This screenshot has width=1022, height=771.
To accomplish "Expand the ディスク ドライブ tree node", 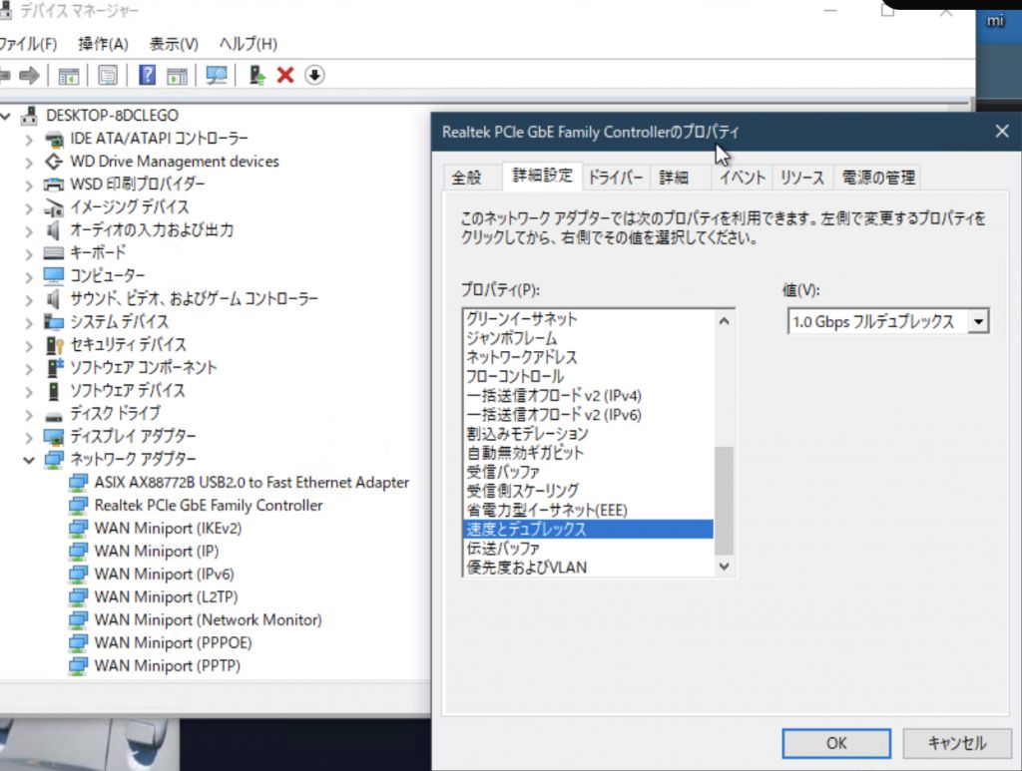I will [29, 414].
